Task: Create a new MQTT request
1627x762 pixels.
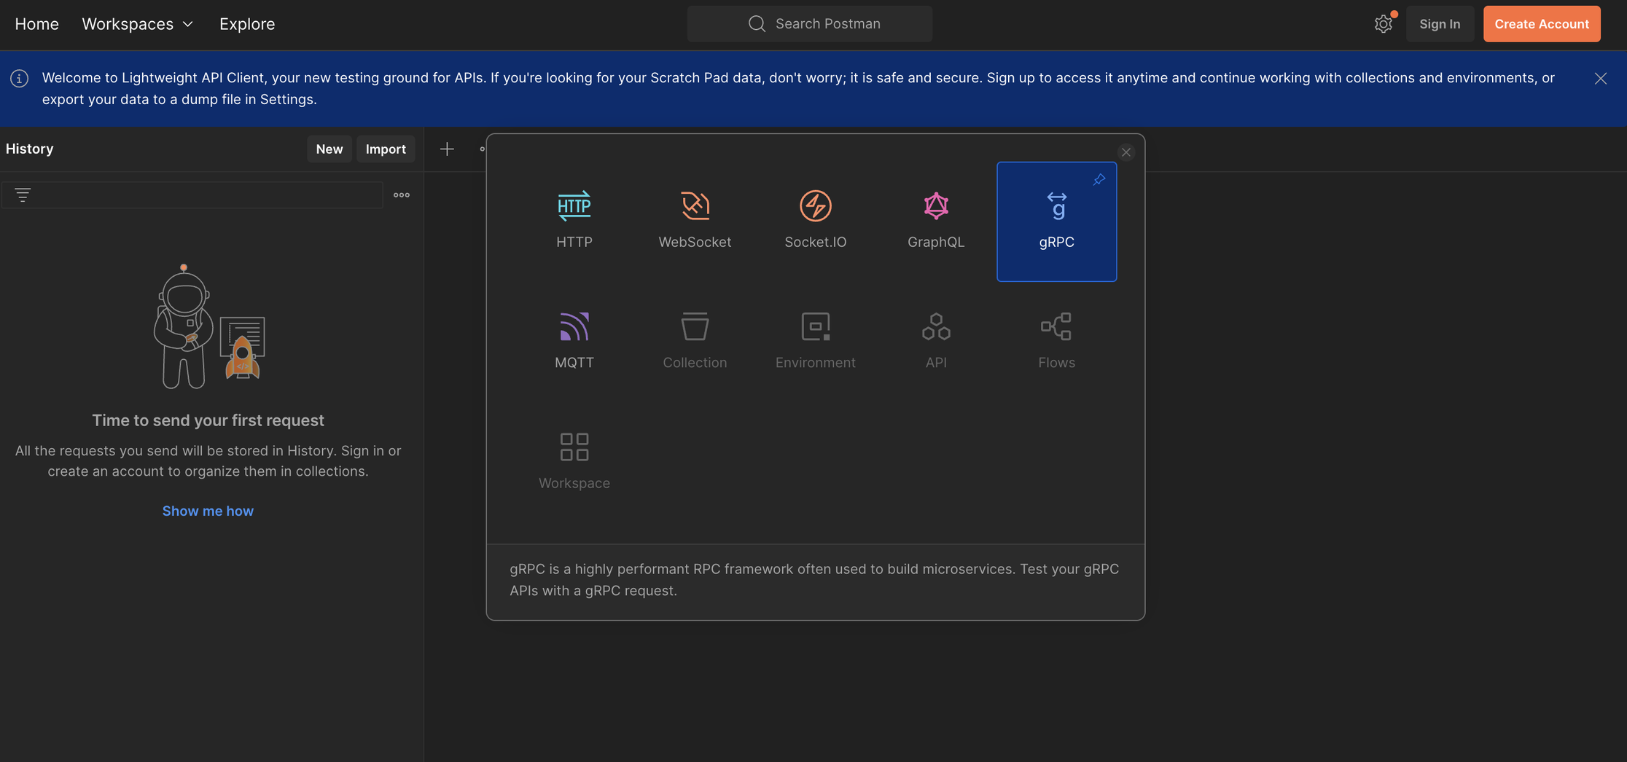Action: click(574, 339)
